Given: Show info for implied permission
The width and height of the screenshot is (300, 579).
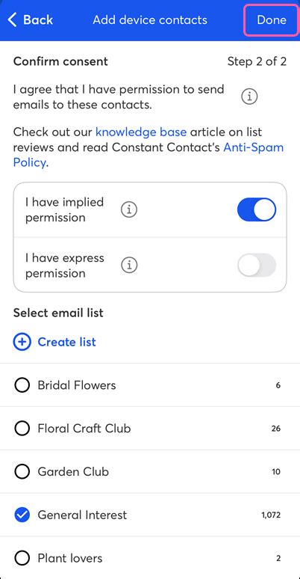Looking at the screenshot, I should 129,209.
